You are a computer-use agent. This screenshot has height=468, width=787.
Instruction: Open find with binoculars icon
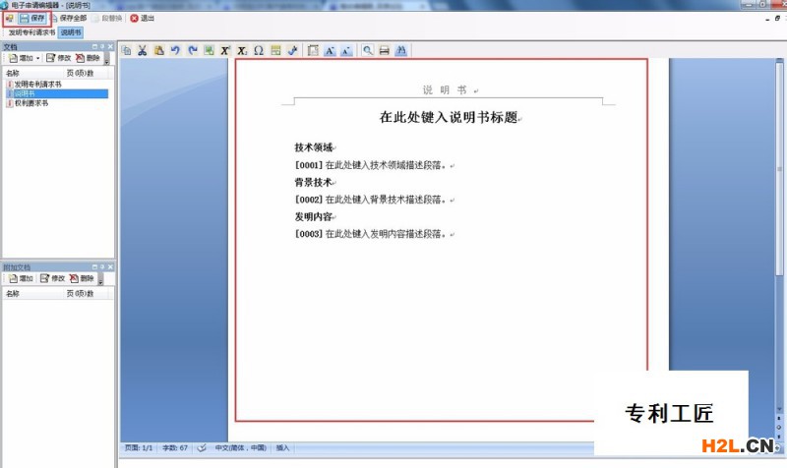click(401, 50)
